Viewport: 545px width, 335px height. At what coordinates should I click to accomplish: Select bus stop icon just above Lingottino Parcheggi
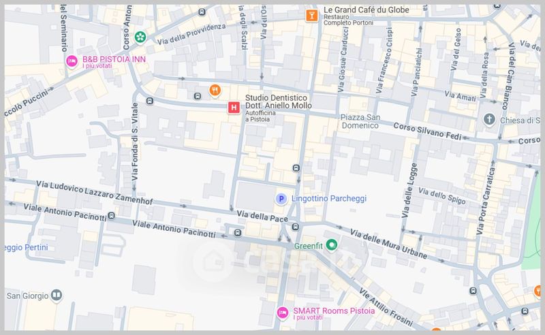pyautogui.click(x=296, y=168)
